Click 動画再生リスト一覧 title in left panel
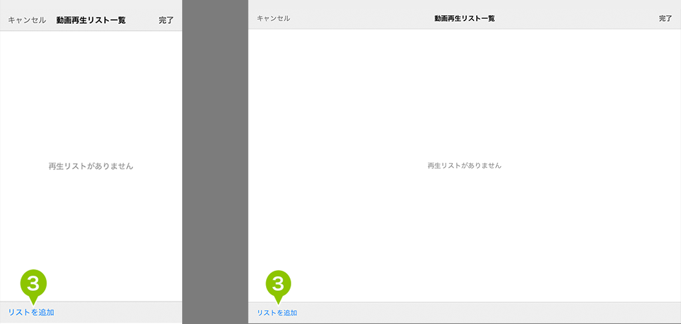The image size is (681, 324). tap(90, 20)
